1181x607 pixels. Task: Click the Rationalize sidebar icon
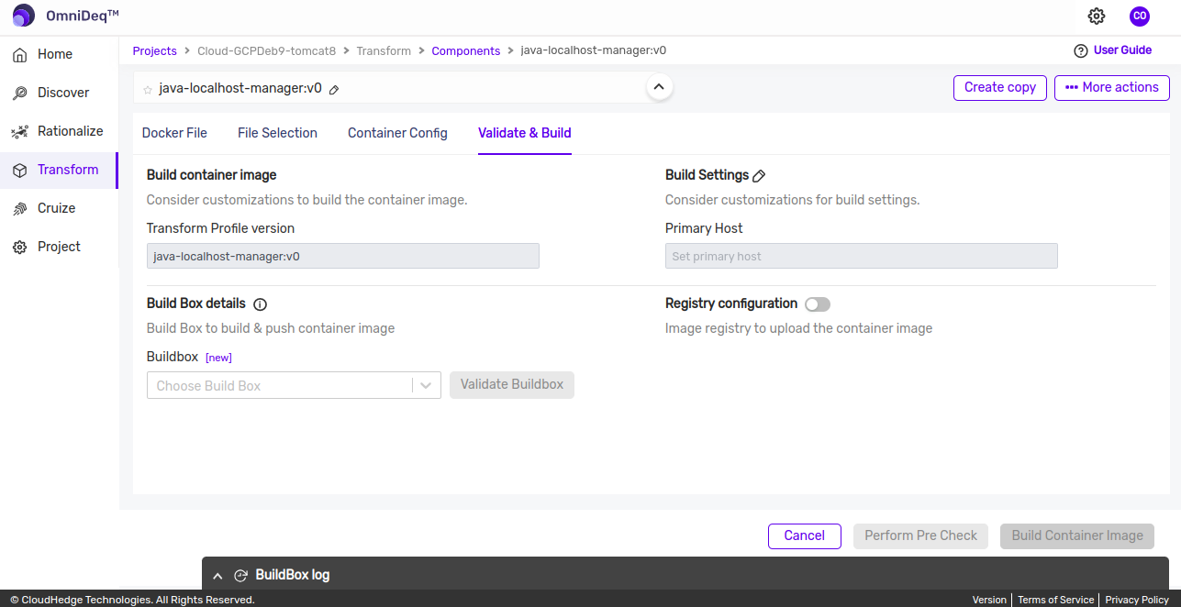[x=19, y=132]
